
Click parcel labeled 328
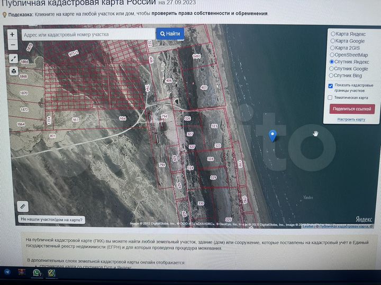pos(211,159)
